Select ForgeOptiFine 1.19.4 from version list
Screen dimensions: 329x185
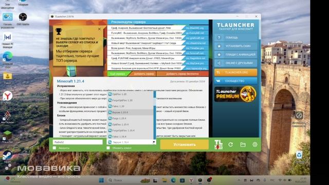[x=130, y=131]
